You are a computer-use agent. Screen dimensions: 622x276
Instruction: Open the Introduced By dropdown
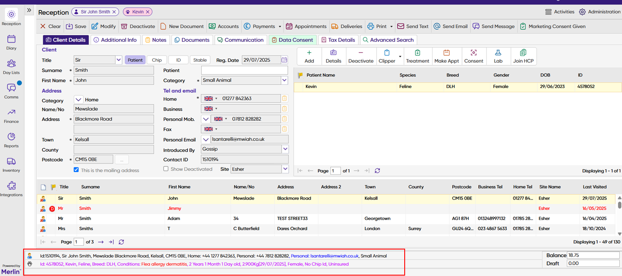click(285, 149)
